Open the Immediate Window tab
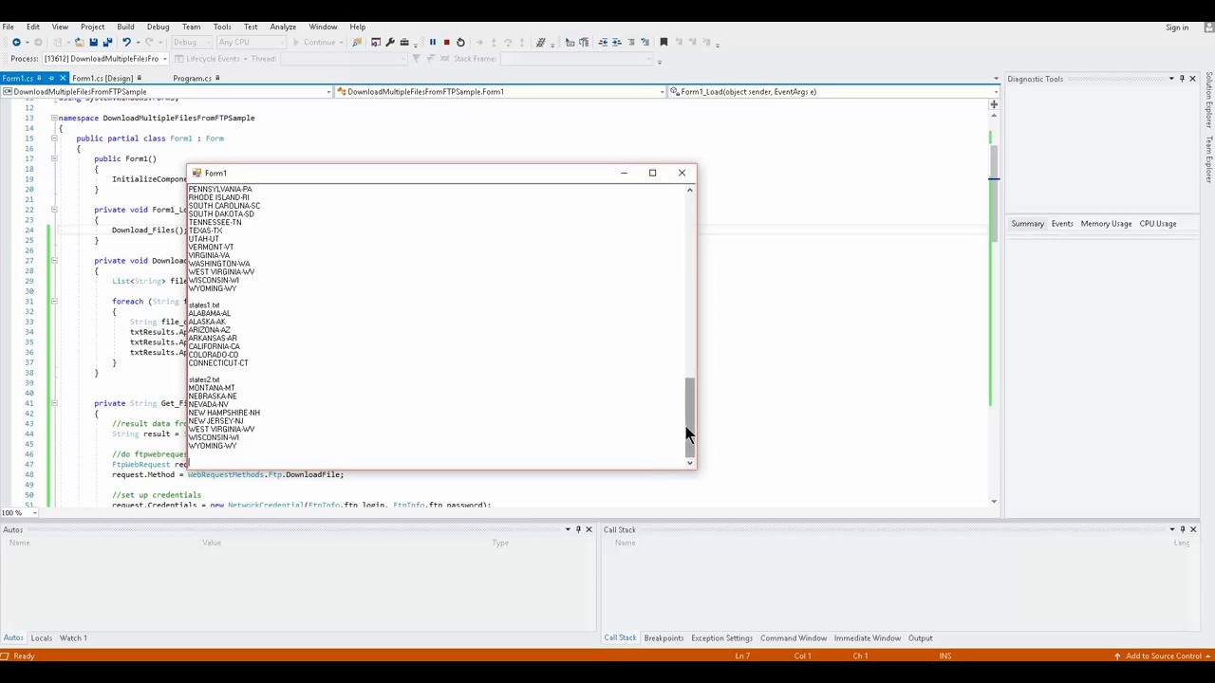Screen dimensions: 1215x683 click(867, 637)
